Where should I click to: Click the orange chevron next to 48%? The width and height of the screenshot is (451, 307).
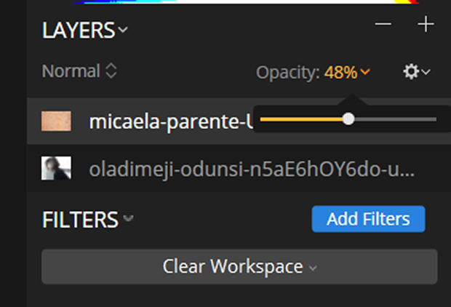(x=365, y=71)
